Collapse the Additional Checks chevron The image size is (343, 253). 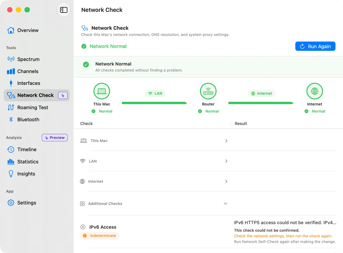226,204
